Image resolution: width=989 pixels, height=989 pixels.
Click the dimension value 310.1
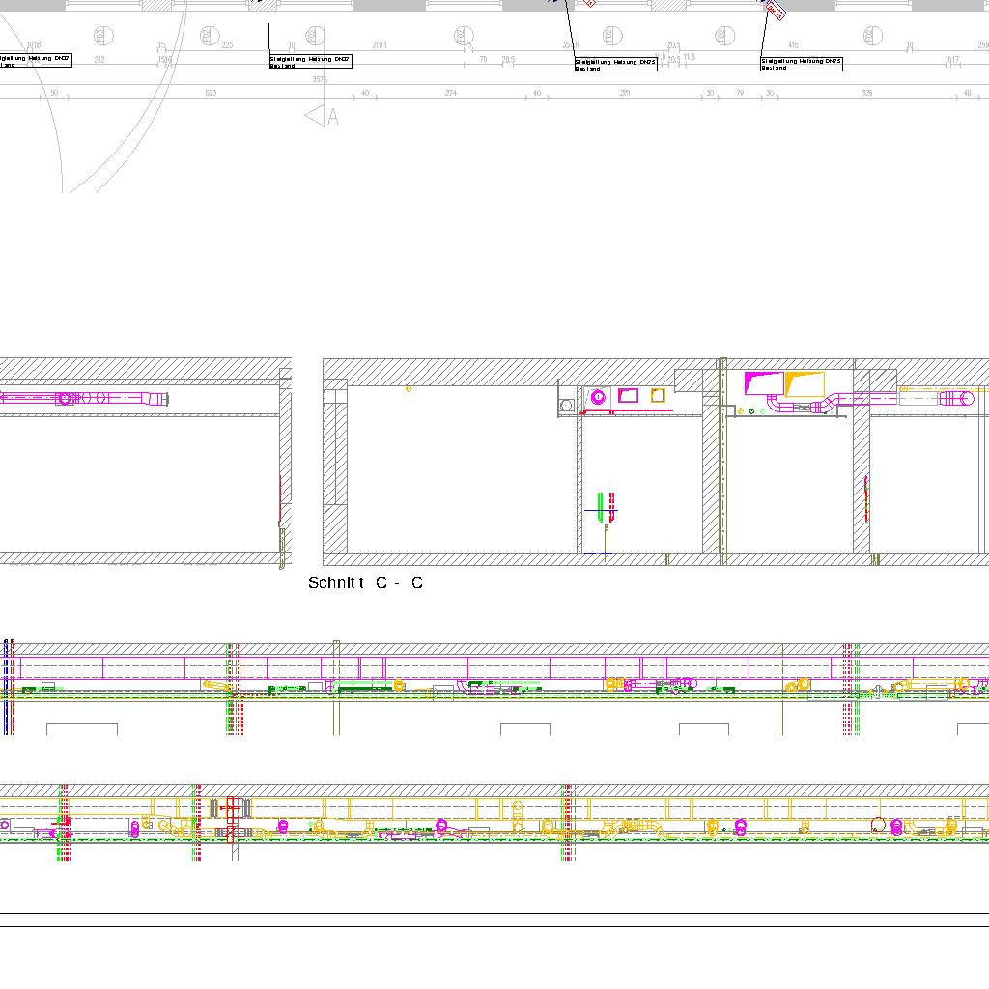point(380,45)
